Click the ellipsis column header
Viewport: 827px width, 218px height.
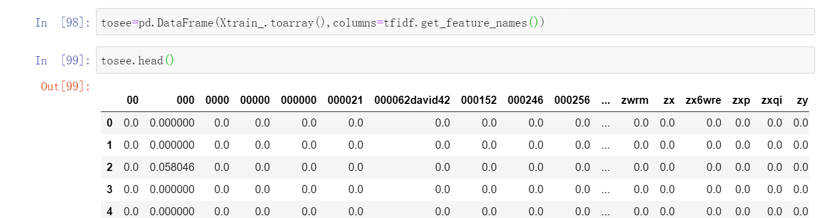(606, 101)
